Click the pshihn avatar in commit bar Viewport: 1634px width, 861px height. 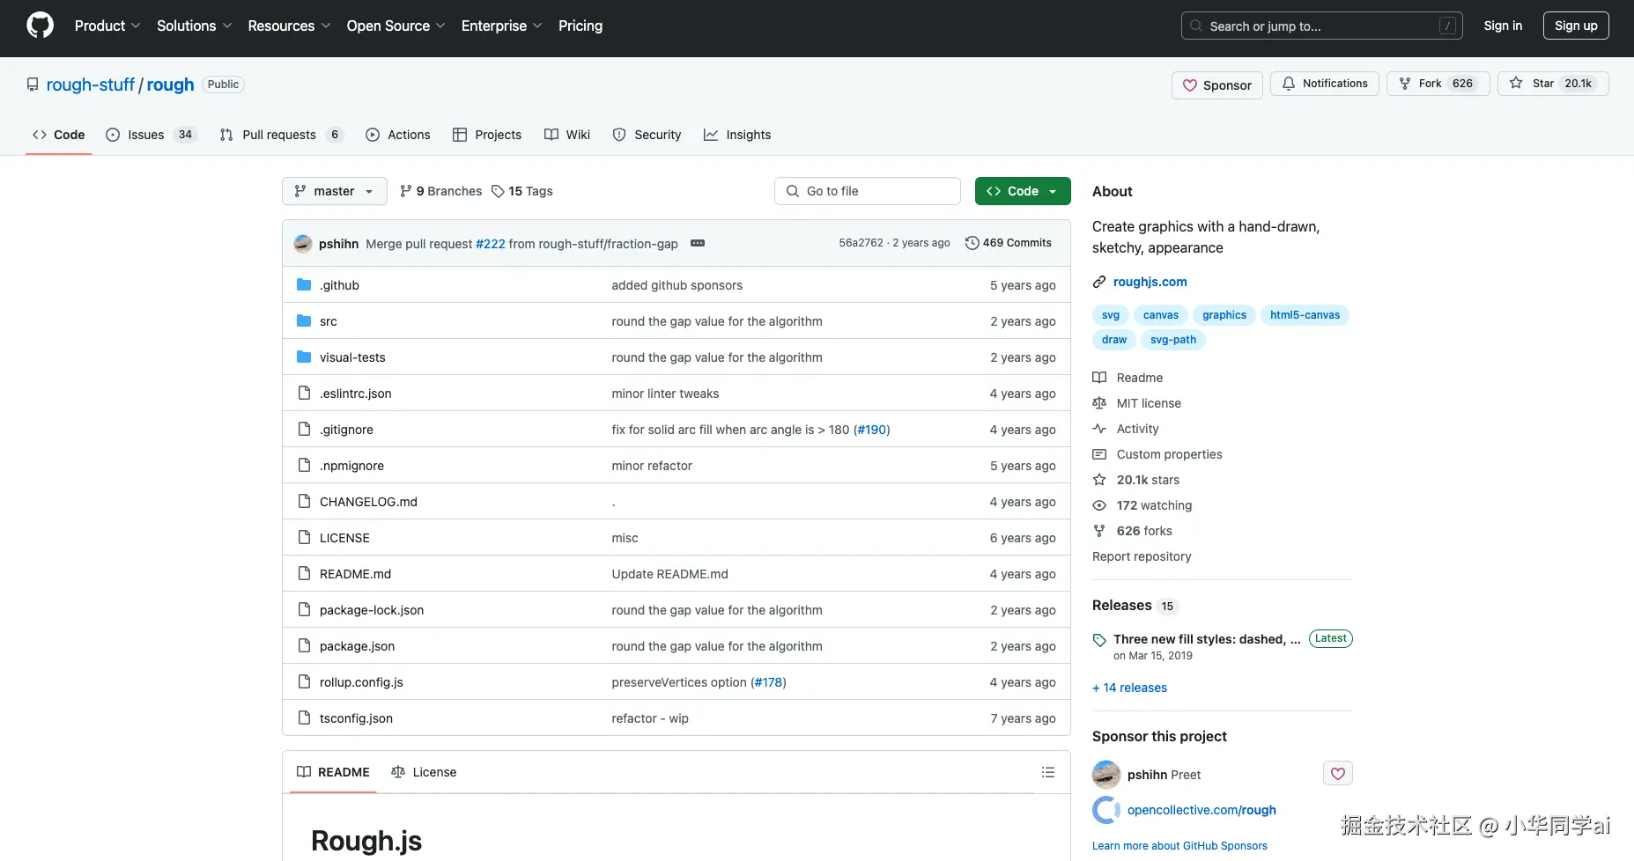click(x=303, y=243)
